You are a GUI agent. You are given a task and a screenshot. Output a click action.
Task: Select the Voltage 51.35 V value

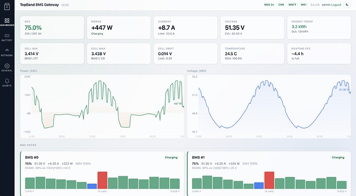coord(235,28)
